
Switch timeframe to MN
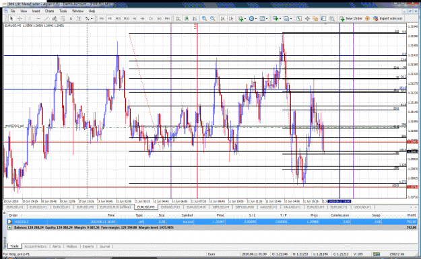coord(167,19)
